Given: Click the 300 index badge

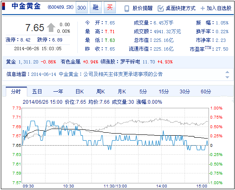Looking at the screenshot, I should [82, 7].
